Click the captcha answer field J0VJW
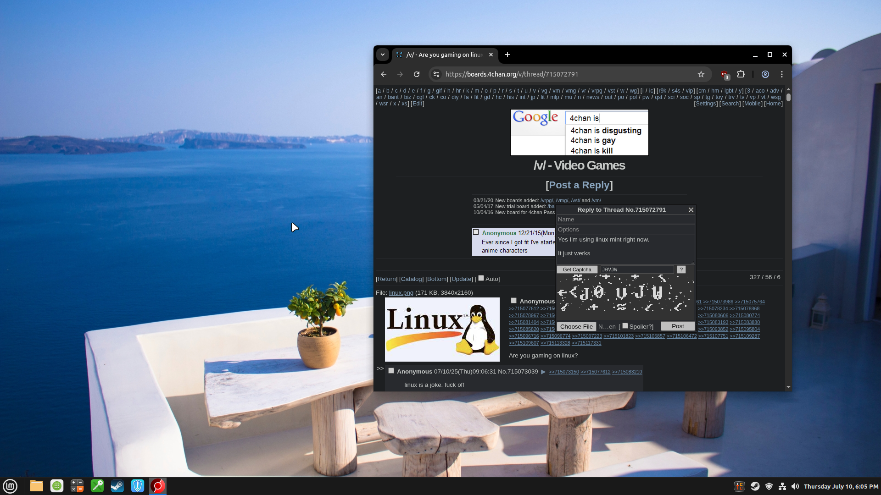The image size is (881, 495). click(637, 269)
